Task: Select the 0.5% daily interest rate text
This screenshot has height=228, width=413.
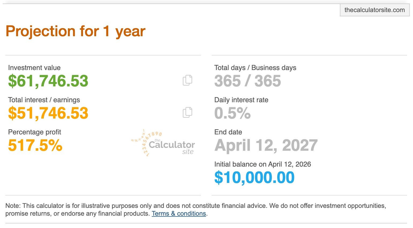Action: tap(232, 113)
